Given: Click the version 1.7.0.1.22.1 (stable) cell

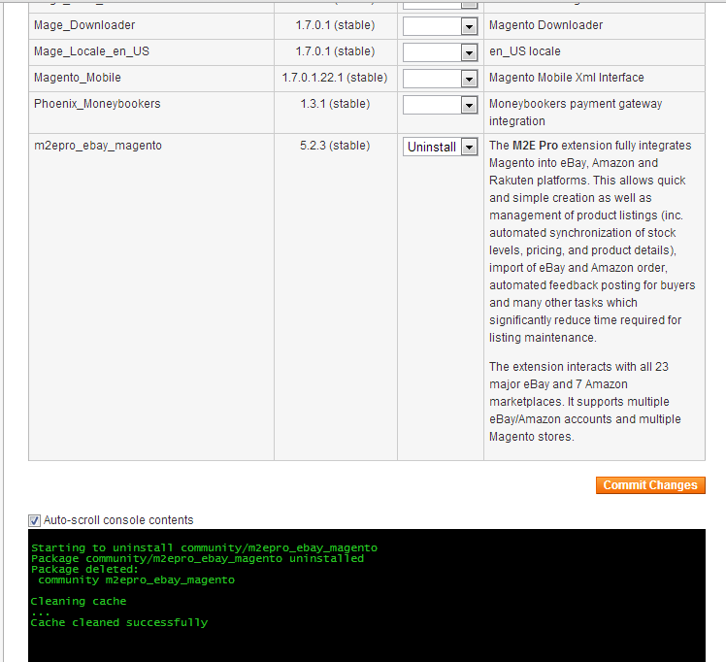Looking at the screenshot, I should point(335,78).
